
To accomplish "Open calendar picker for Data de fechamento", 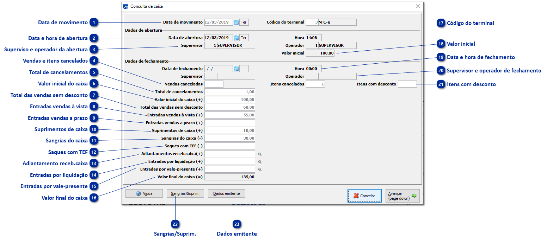I will pyautogui.click(x=236, y=69).
